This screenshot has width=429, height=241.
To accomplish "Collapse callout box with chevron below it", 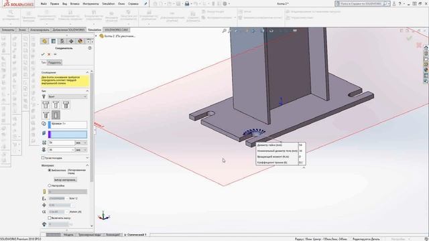I will coord(304,168).
